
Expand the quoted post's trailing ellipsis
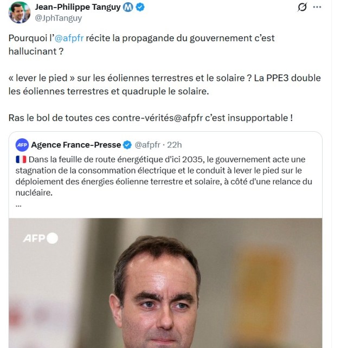[x=18, y=206]
